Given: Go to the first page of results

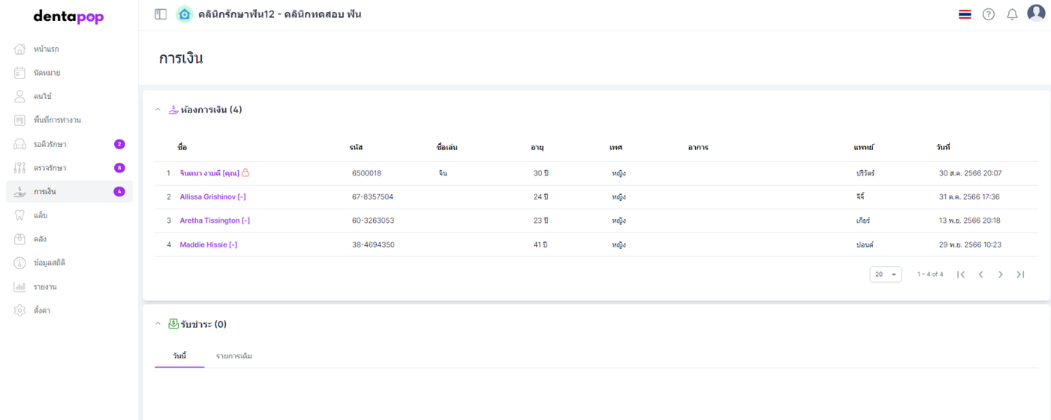Looking at the screenshot, I should point(961,274).
